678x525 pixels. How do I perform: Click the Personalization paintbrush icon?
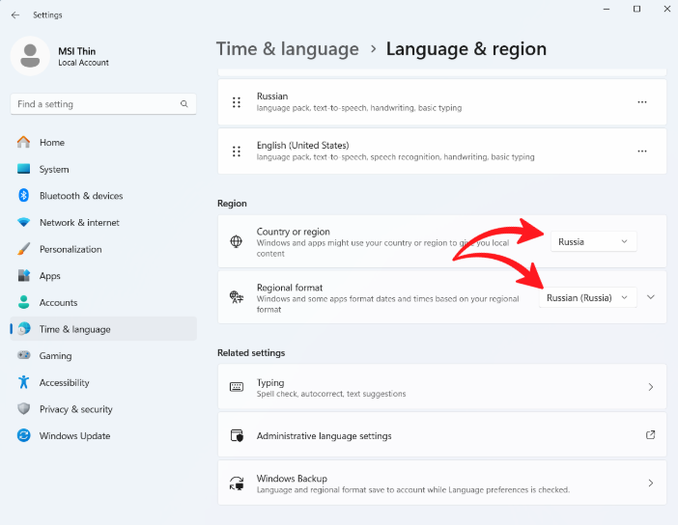[x=24, y=249]
